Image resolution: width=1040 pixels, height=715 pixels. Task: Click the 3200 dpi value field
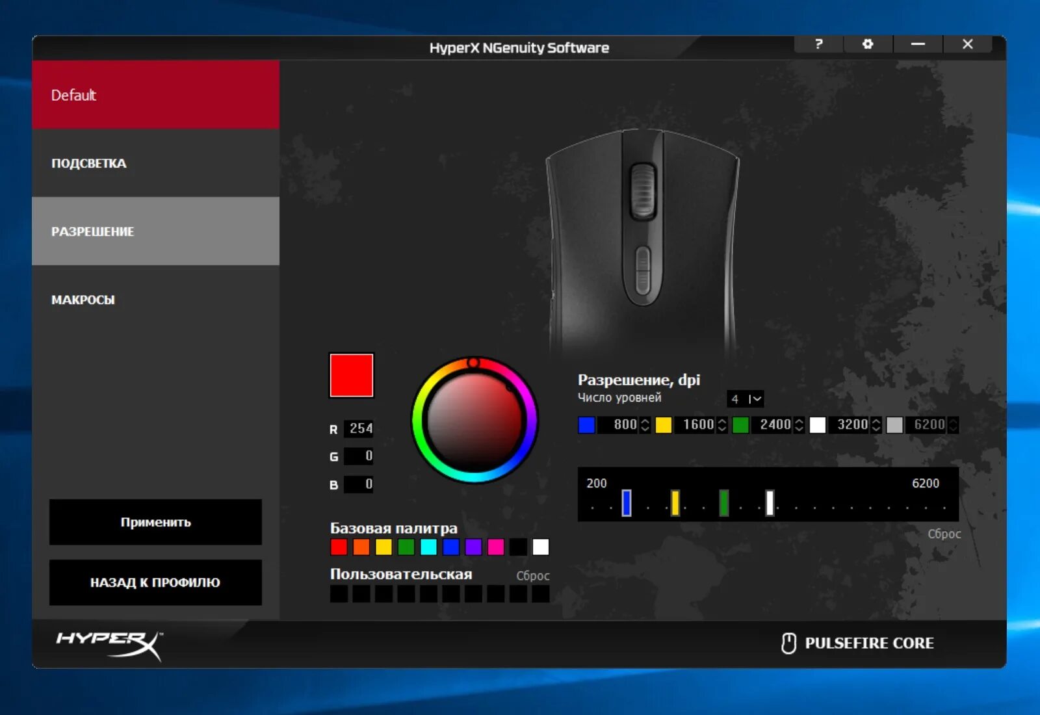850,425
